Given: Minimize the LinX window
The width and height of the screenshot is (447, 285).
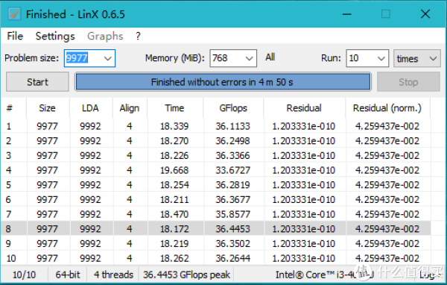Looking at the screenshot, I should [x=346, y=14].
